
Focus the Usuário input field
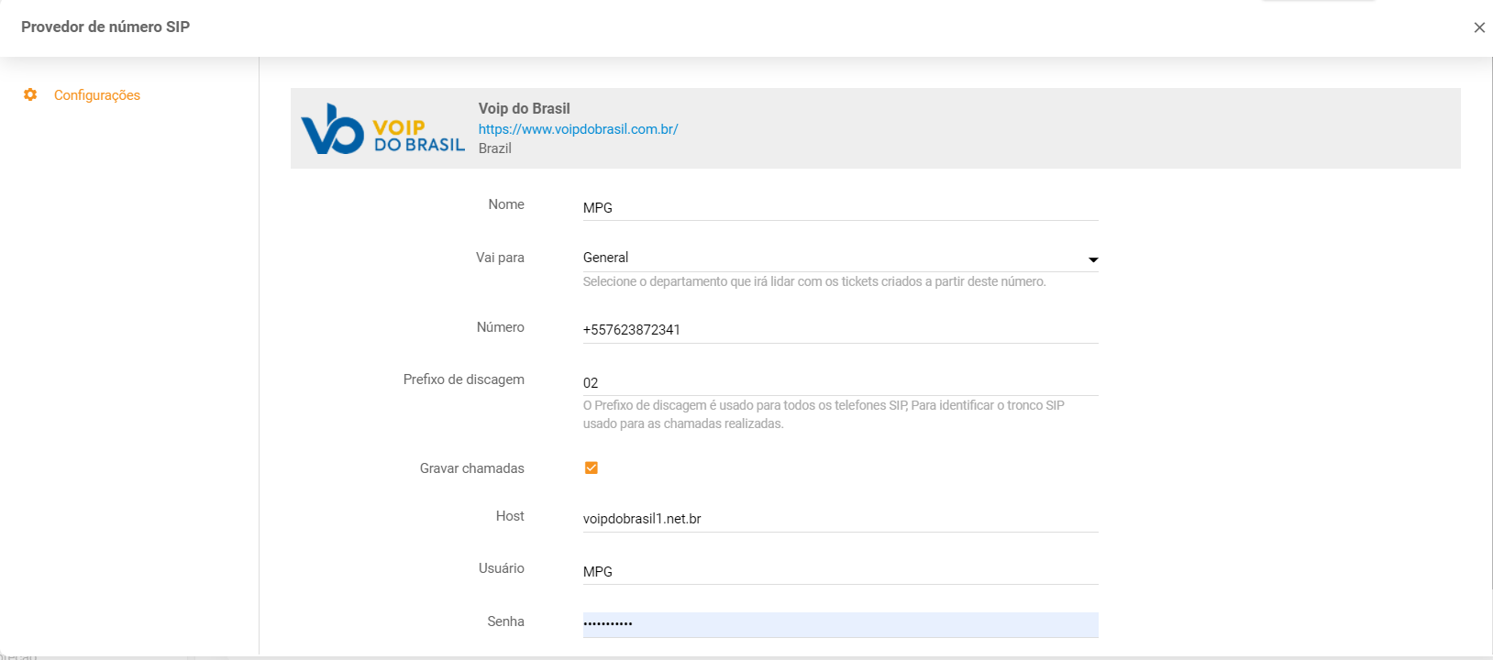tap(839, 572)
